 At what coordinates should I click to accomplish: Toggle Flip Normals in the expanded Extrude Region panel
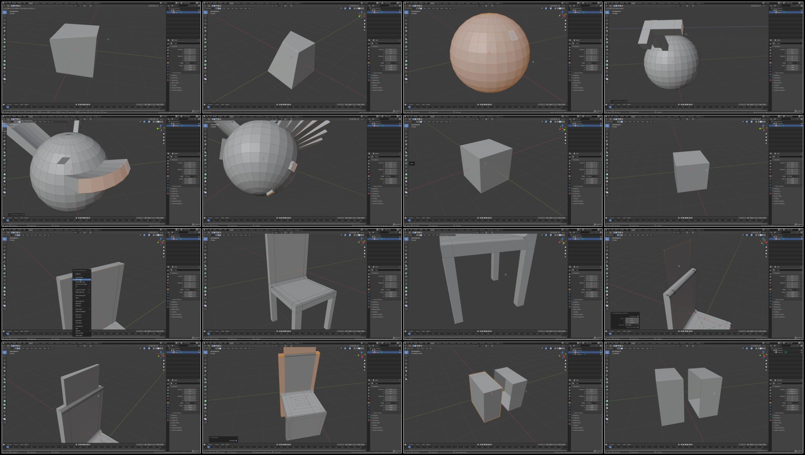(x=638, y=316)
